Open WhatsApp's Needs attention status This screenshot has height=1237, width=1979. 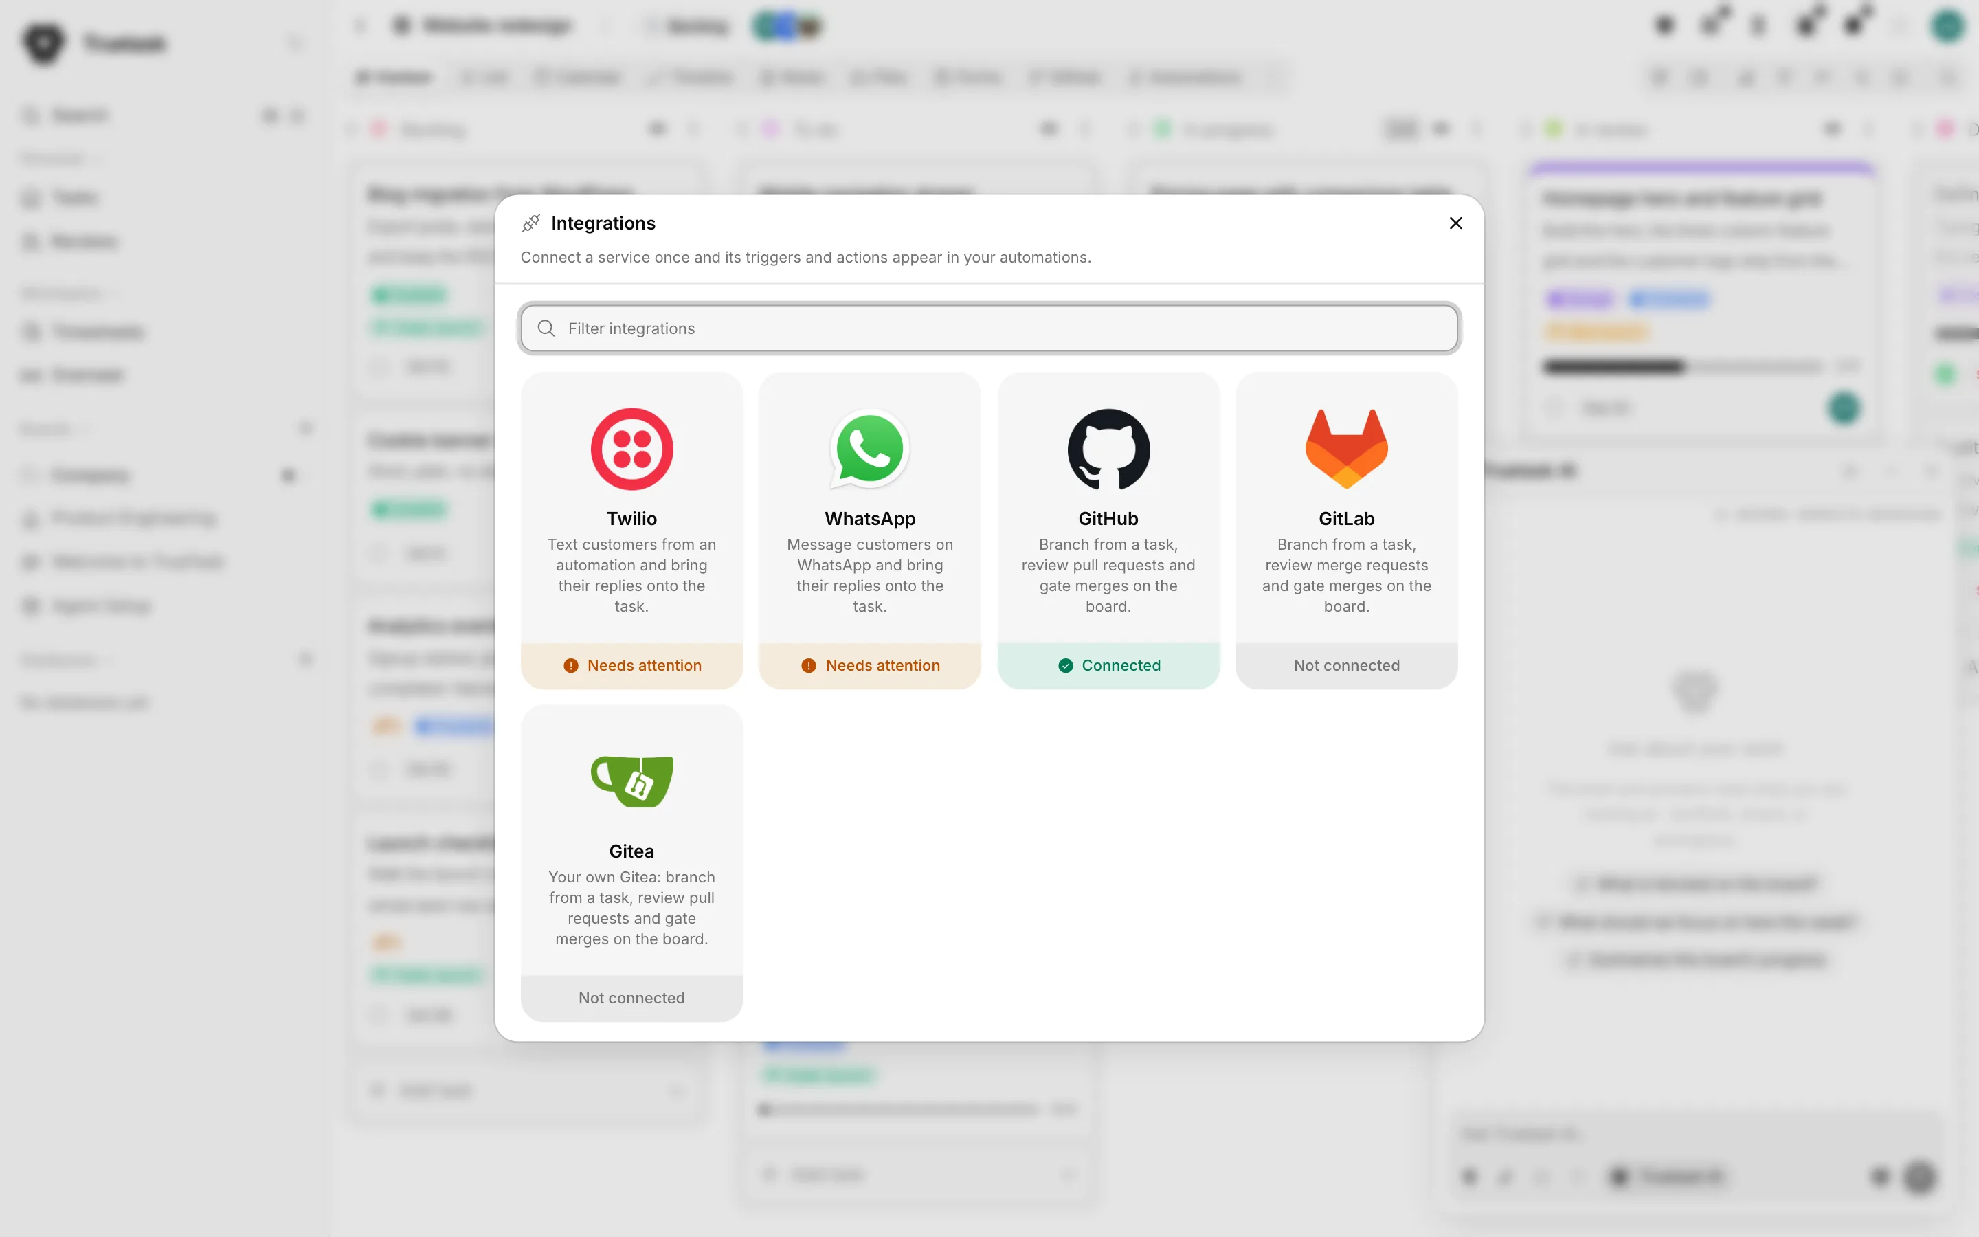coord(869,666)
